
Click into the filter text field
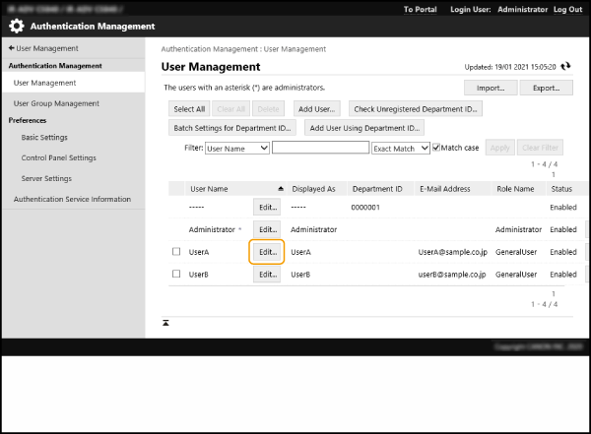(320, 148)
